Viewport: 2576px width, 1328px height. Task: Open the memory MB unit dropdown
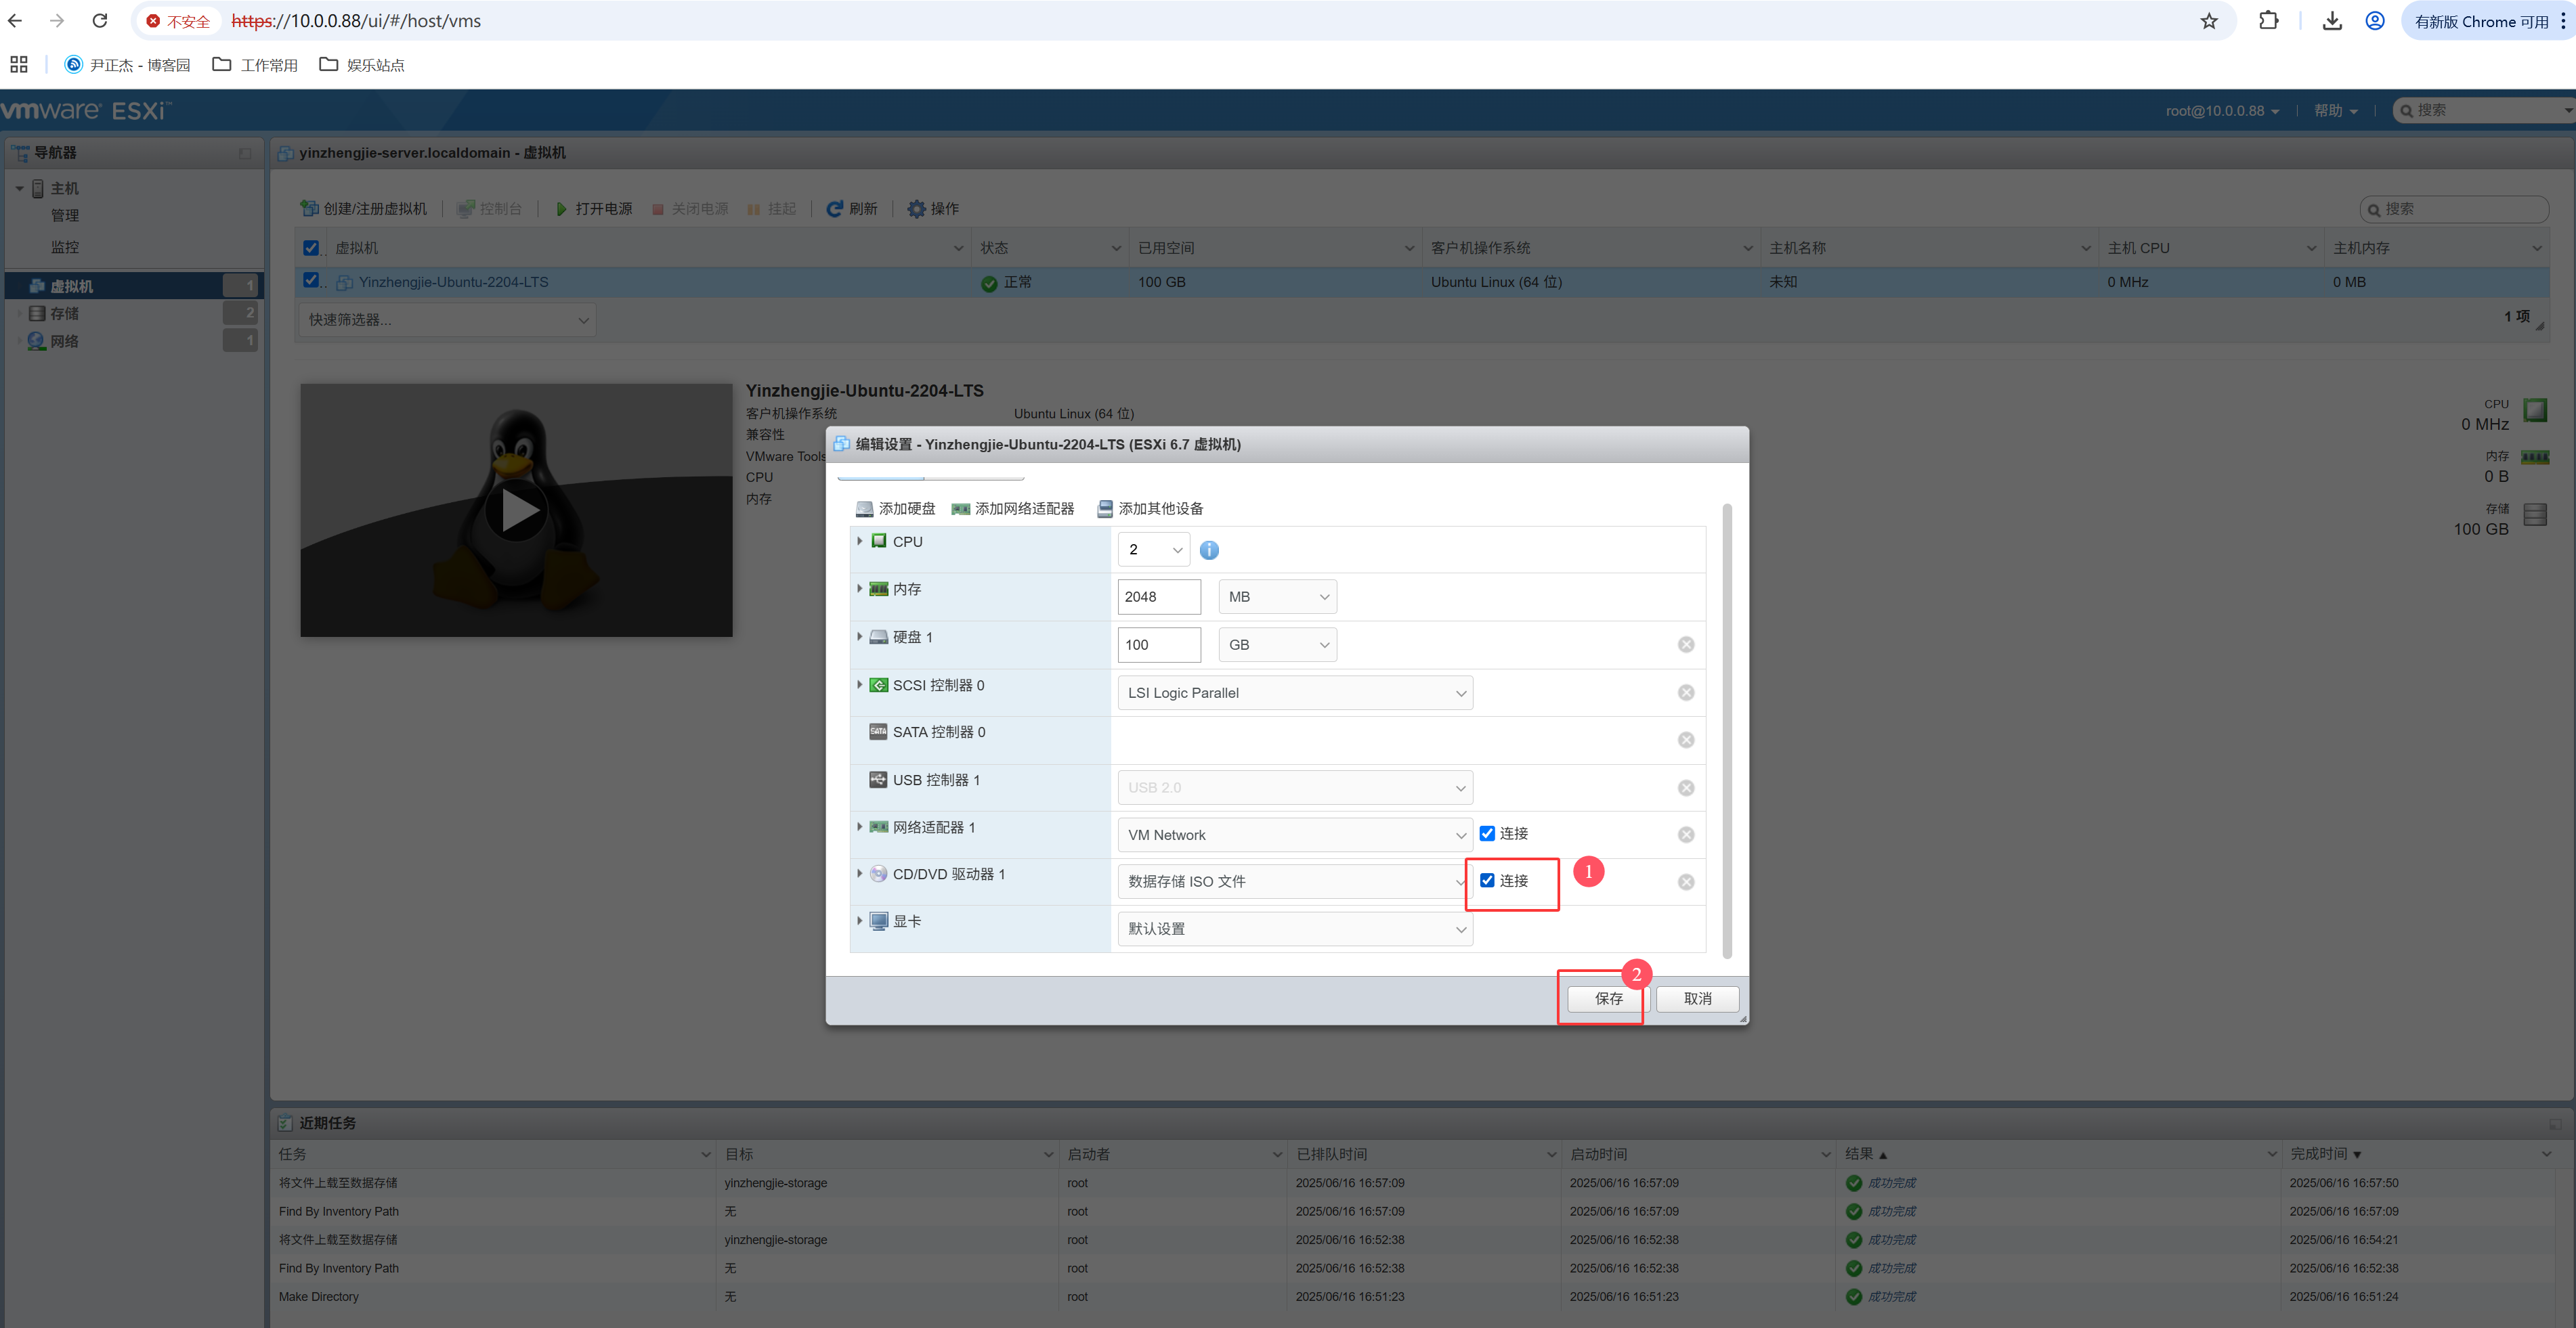coord(1277,596)
